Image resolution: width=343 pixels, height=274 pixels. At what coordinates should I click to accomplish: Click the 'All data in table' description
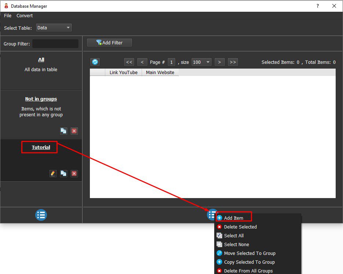(41, 70)
